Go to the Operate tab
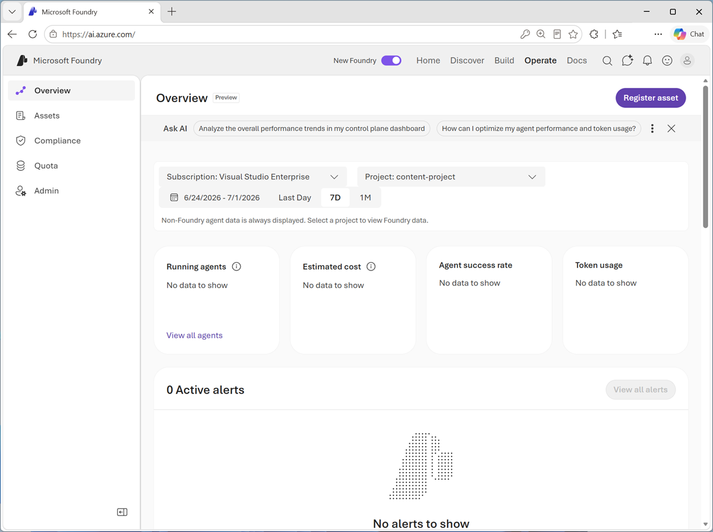The image size is (713, 532). pyautogui.click(x=541, y=61)
